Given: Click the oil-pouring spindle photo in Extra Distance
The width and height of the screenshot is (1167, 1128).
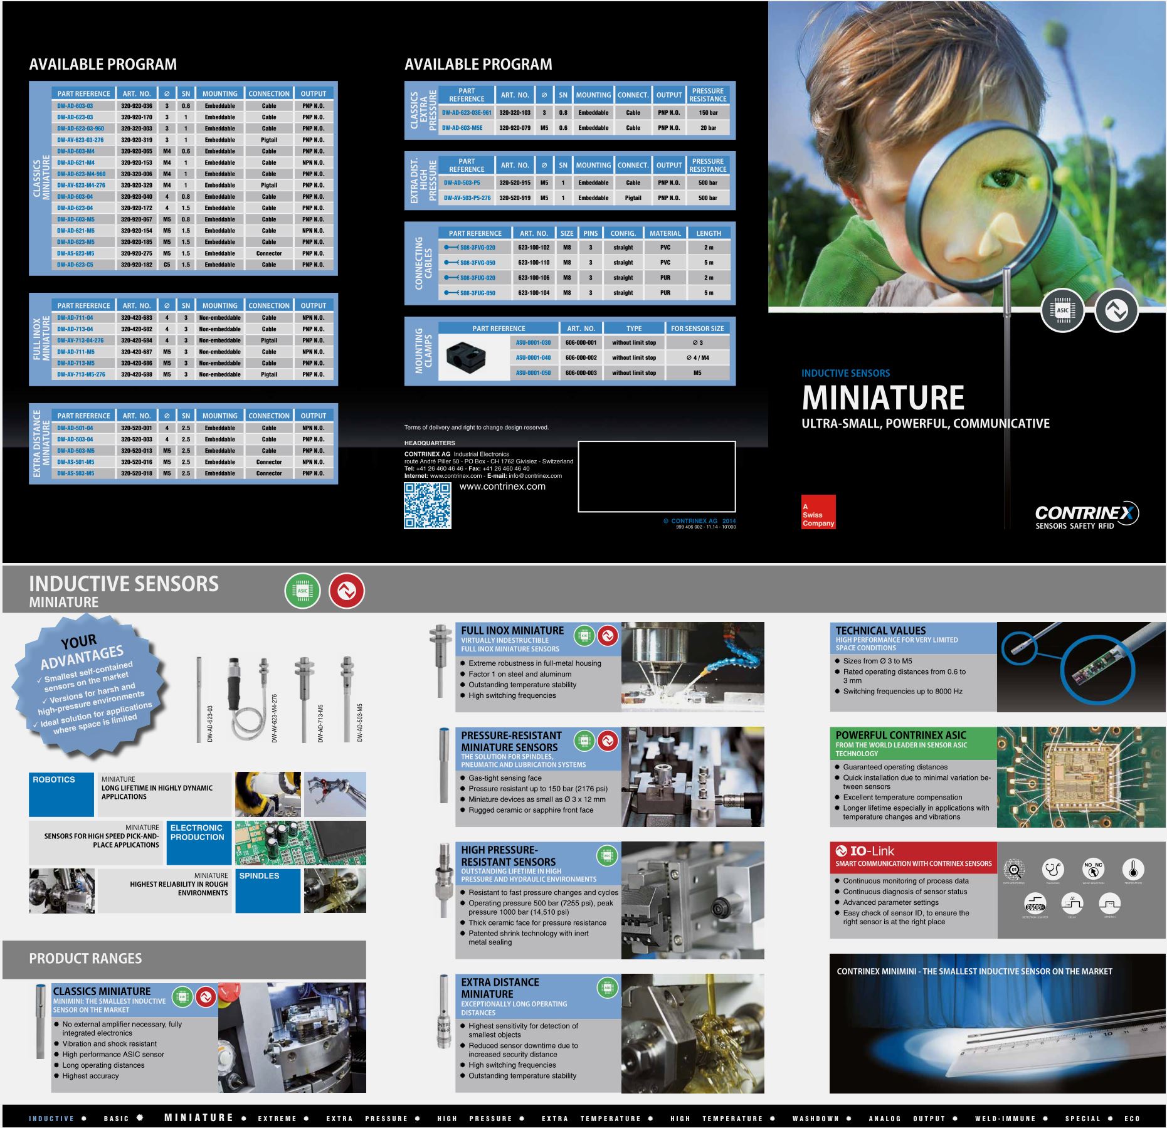Looking at the screenshot, I should 693,1033.
